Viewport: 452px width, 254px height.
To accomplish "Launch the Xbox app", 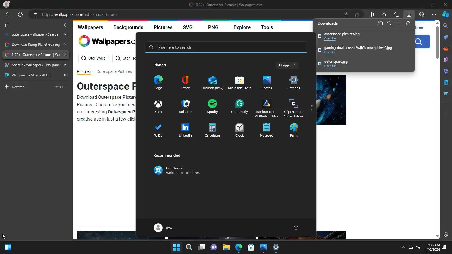I will coord(158,106).
